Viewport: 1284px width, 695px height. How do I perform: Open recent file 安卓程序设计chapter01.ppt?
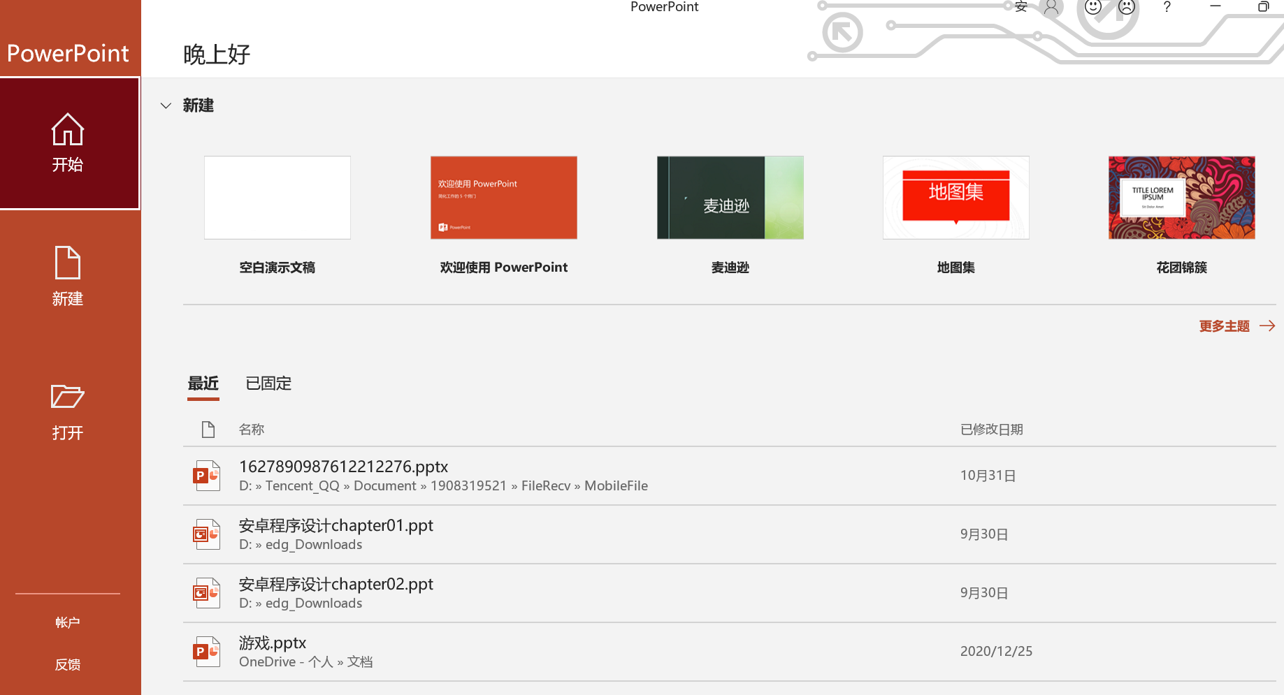336,526
